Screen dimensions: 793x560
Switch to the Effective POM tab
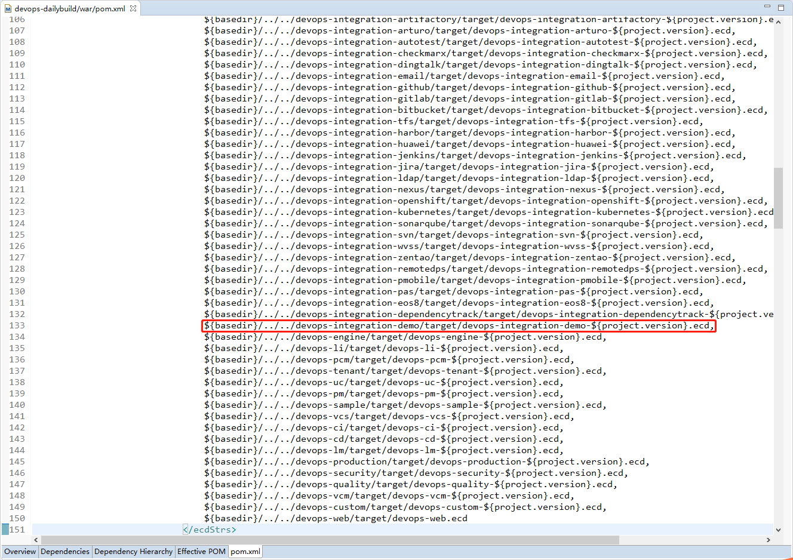click(201, 552)
